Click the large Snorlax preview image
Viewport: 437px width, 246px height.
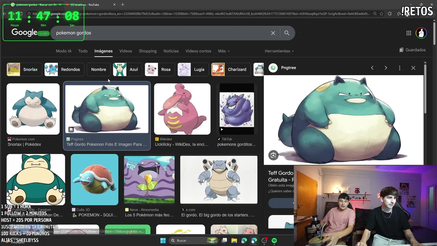point(343,120)
